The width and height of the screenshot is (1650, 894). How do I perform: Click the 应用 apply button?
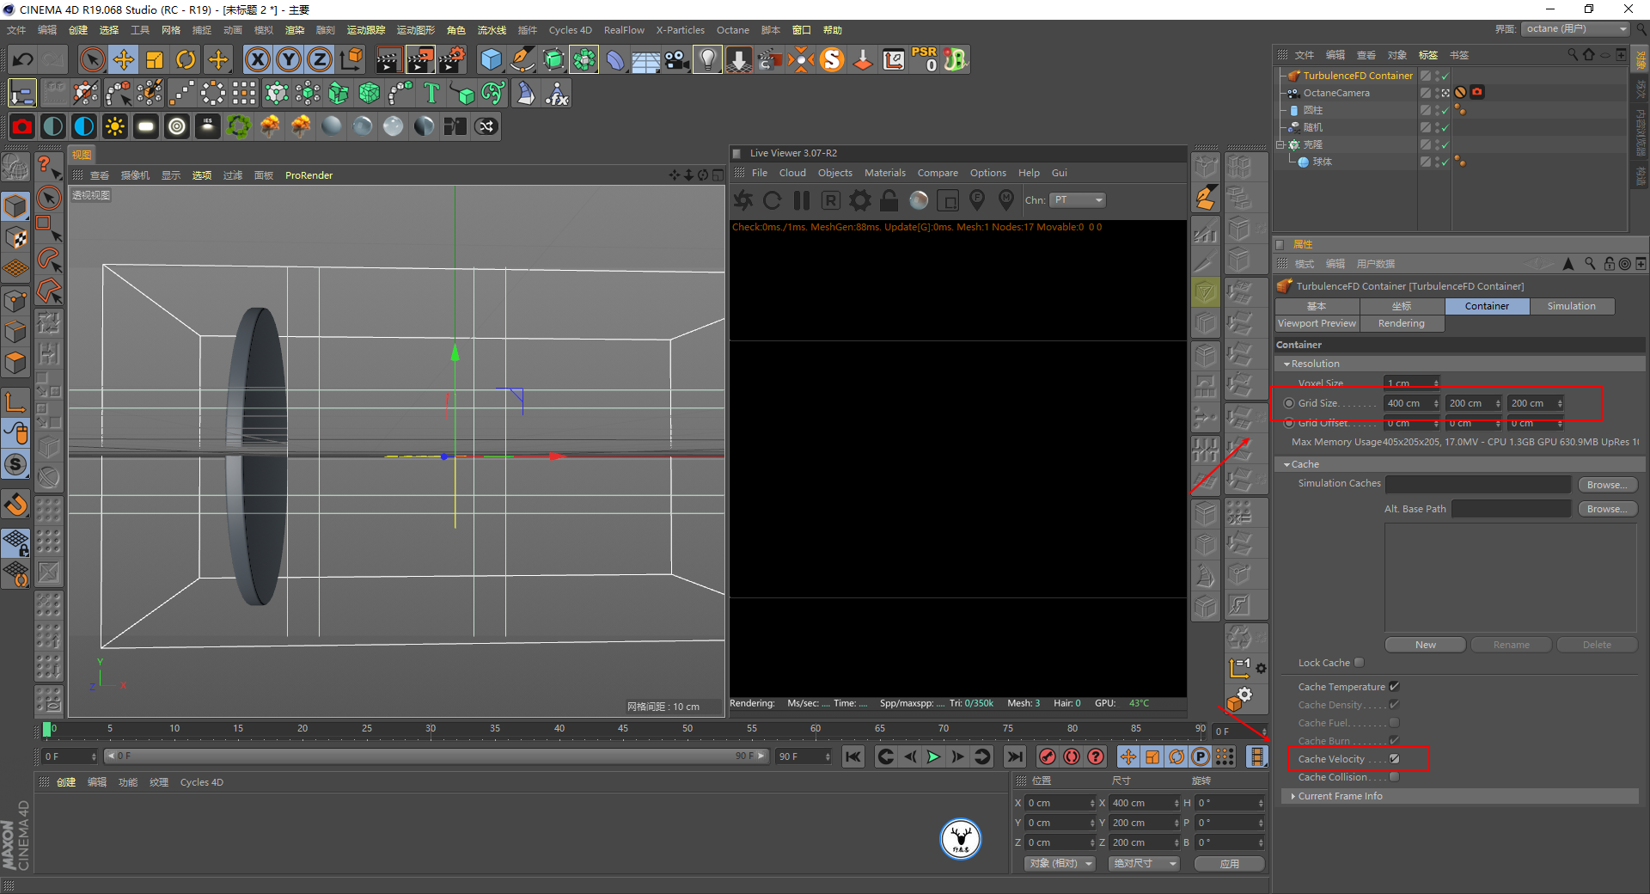pyautogui.click(x=1230, y=863)
